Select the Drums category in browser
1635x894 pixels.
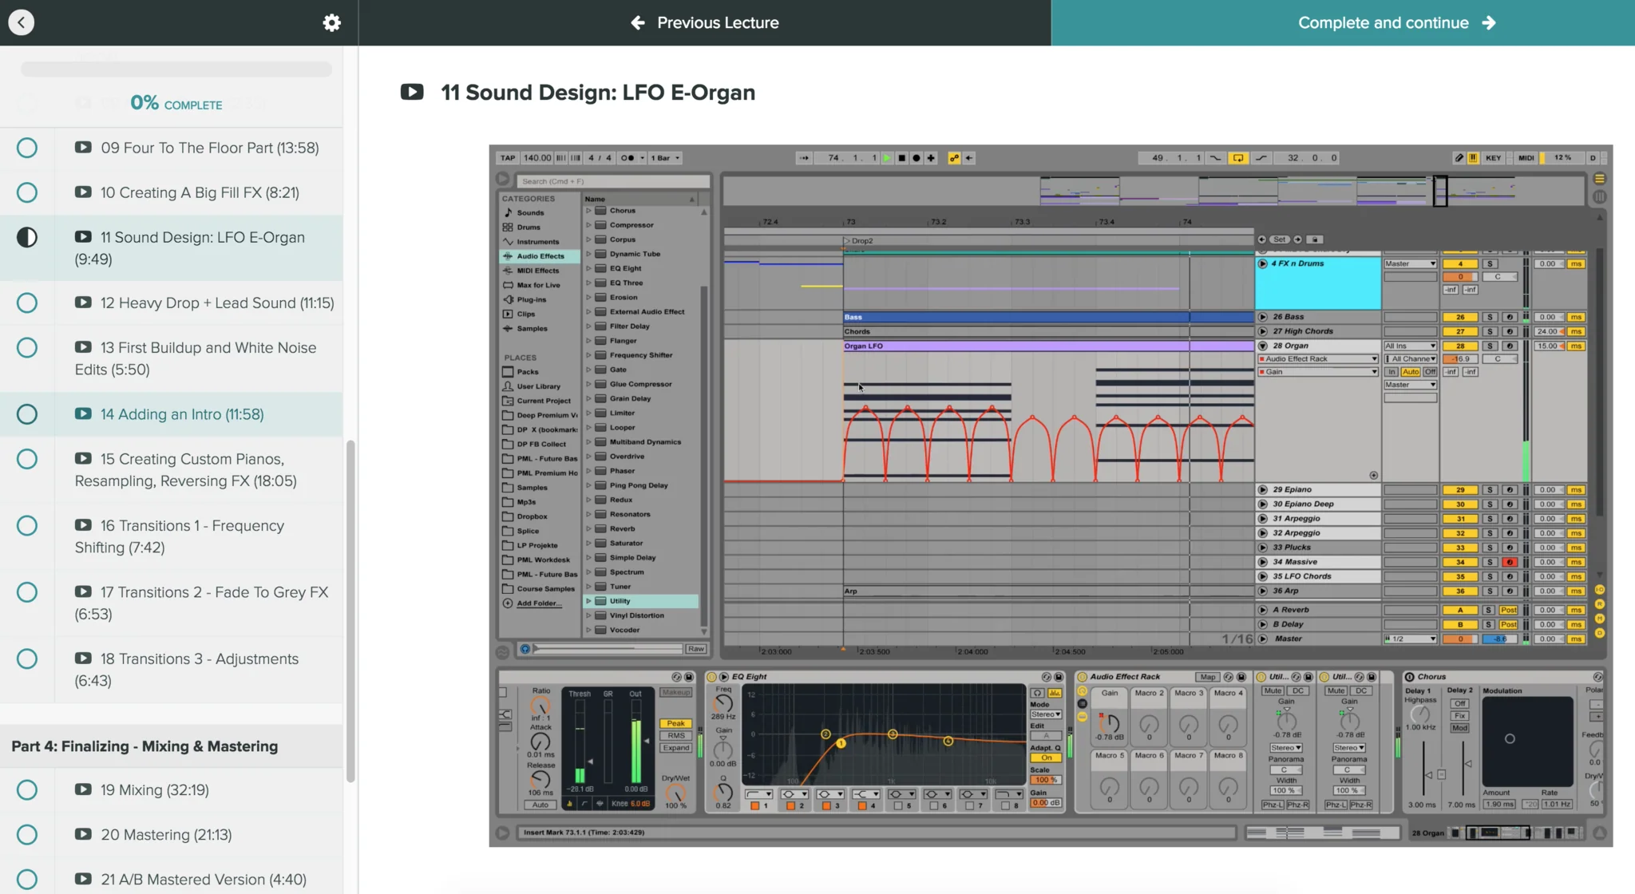click(x=528, y=227)
